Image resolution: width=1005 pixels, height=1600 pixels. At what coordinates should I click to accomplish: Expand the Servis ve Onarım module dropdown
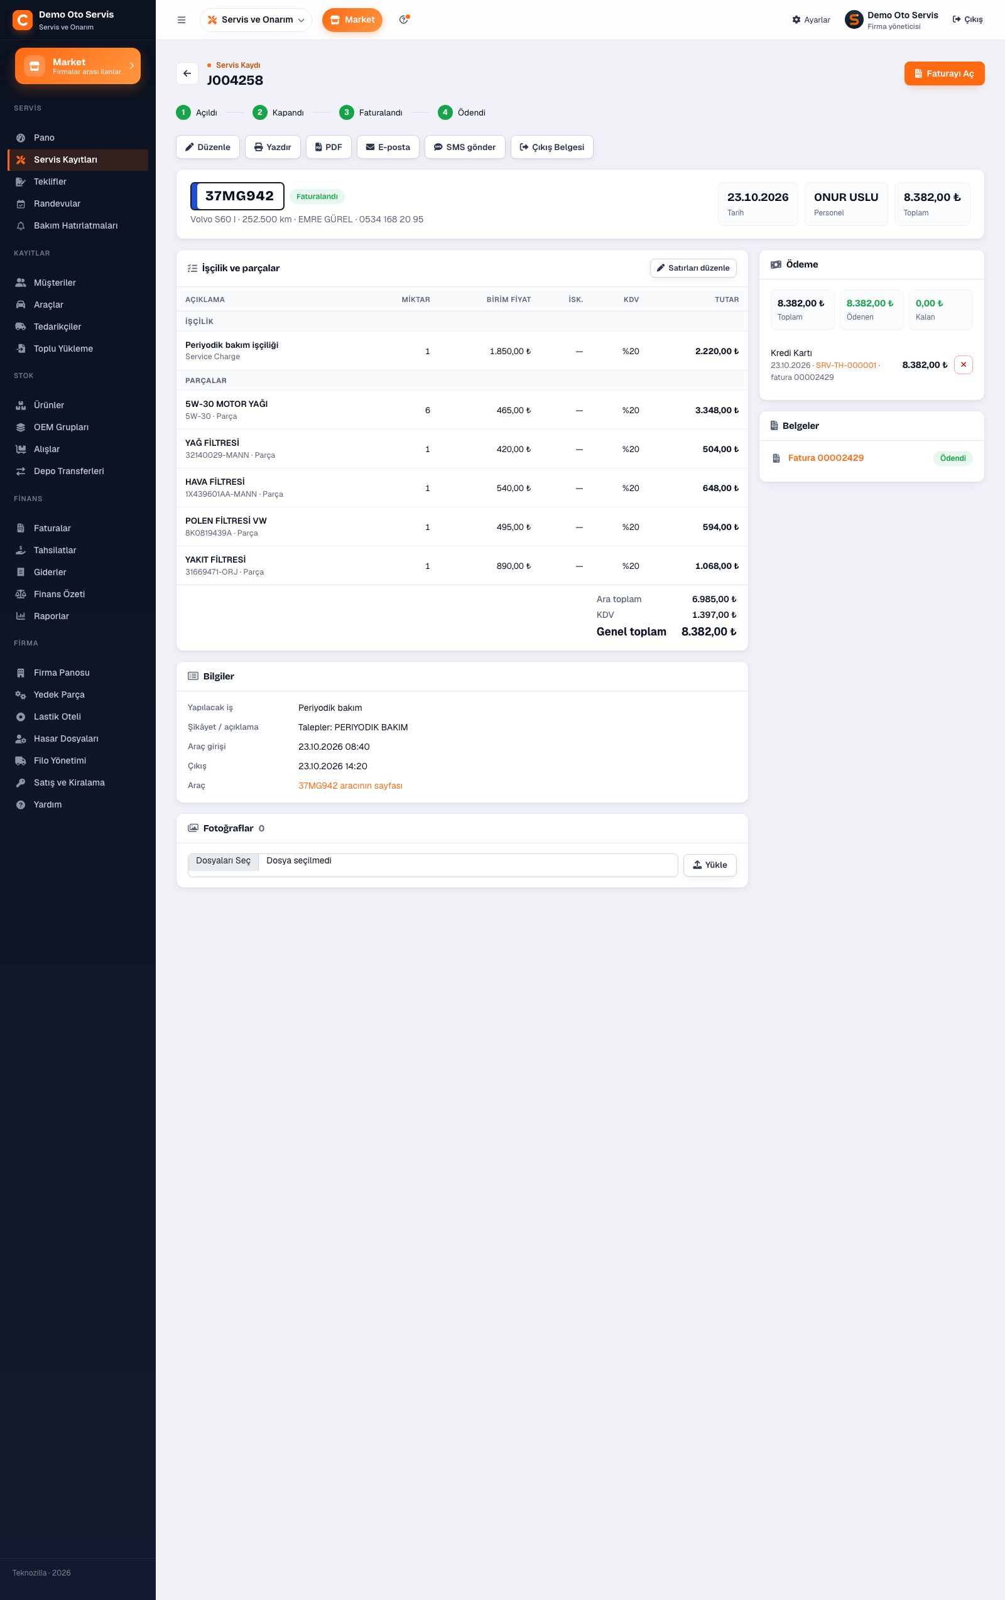click(256, 20)
